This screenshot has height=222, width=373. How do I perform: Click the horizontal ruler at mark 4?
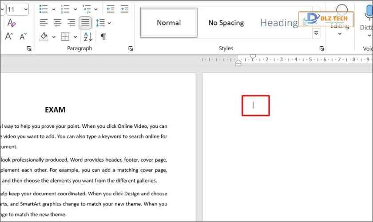pos(296,59)
